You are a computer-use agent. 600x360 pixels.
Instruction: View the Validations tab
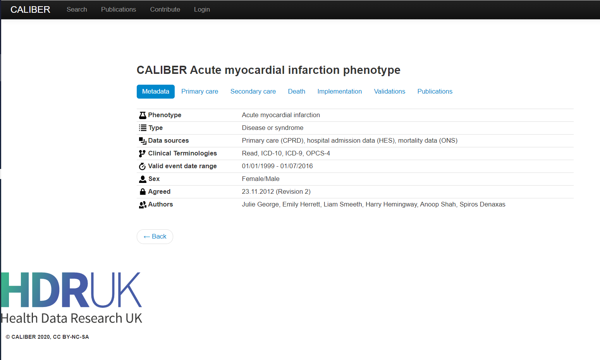click(x=389, y=92)
